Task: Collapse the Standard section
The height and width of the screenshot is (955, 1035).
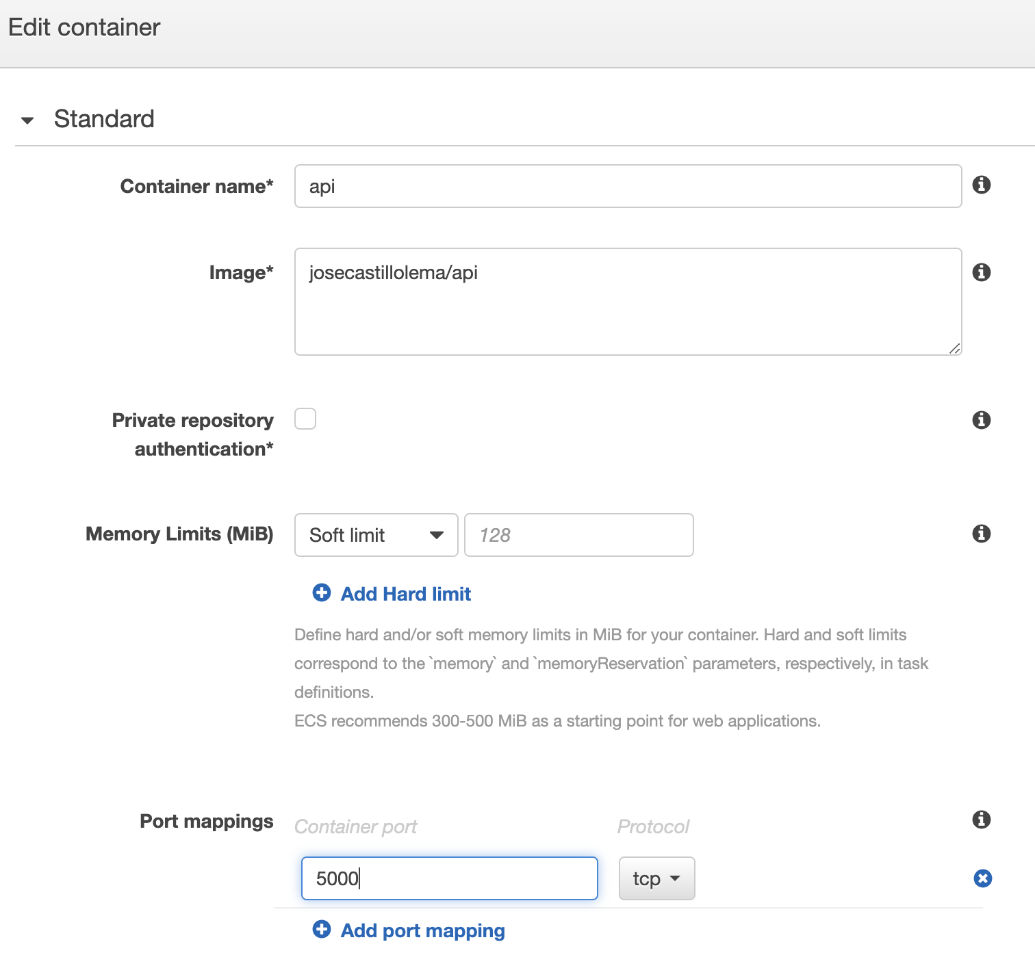Action: 27,120
